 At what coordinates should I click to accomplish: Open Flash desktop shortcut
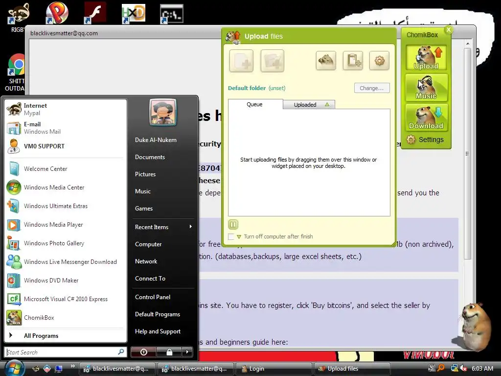(x=95, y=13)
